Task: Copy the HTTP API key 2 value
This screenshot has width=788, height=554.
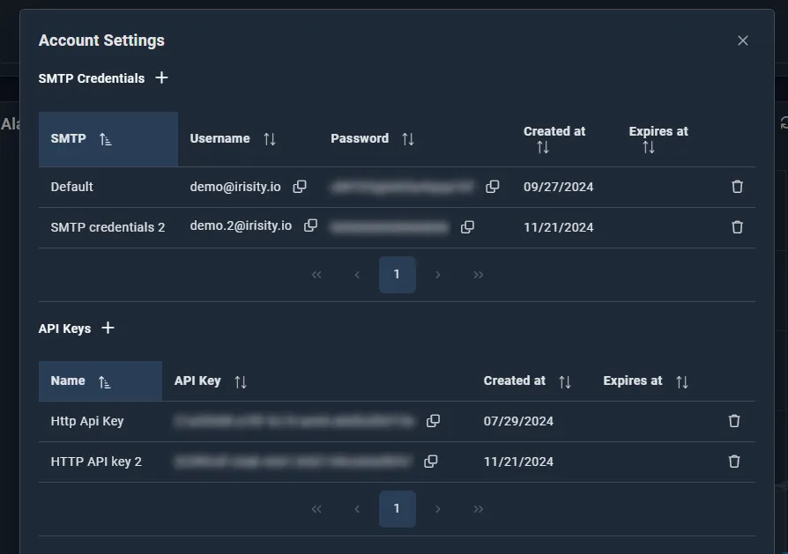Action: pyautogui.click(x=431, y=462)
